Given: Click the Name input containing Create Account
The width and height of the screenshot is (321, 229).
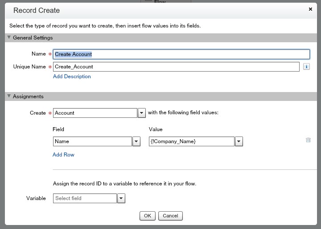Looking at the screenshot, I should pos(181,54).
